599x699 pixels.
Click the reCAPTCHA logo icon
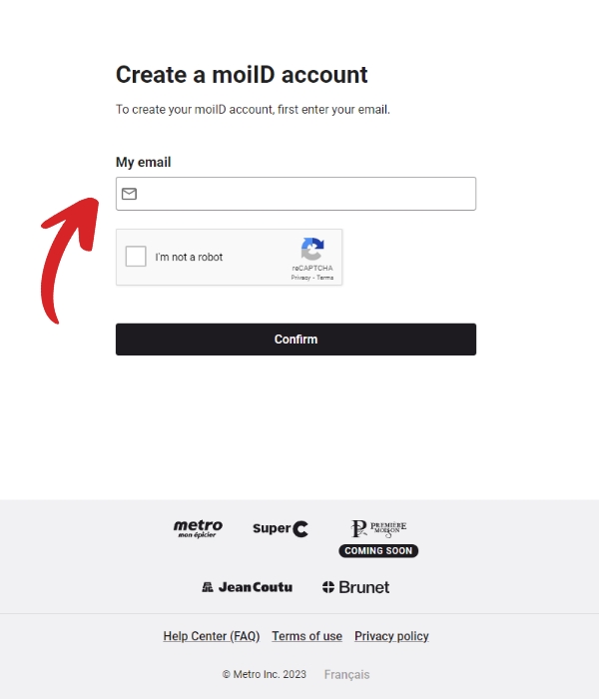[312, 249]
